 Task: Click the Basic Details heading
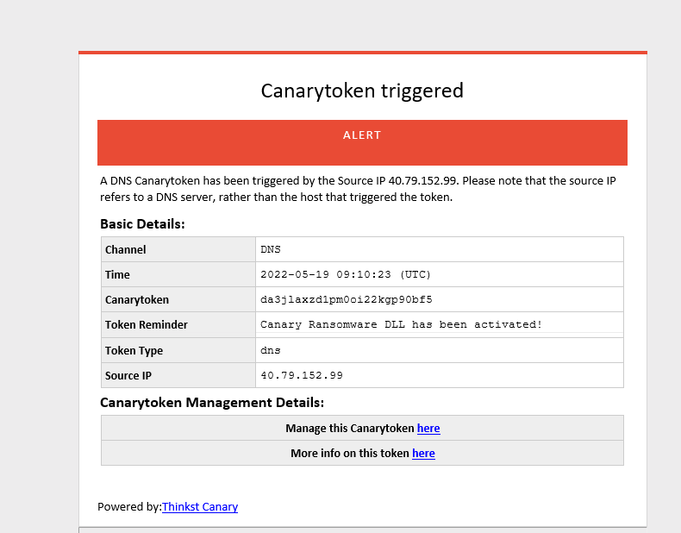click(142, 223)
